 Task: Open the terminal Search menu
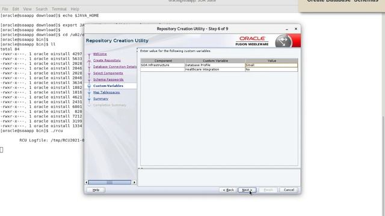[42, 9]
